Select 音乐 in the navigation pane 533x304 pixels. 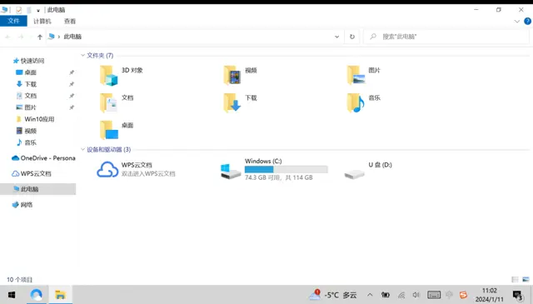pos(30,142)
